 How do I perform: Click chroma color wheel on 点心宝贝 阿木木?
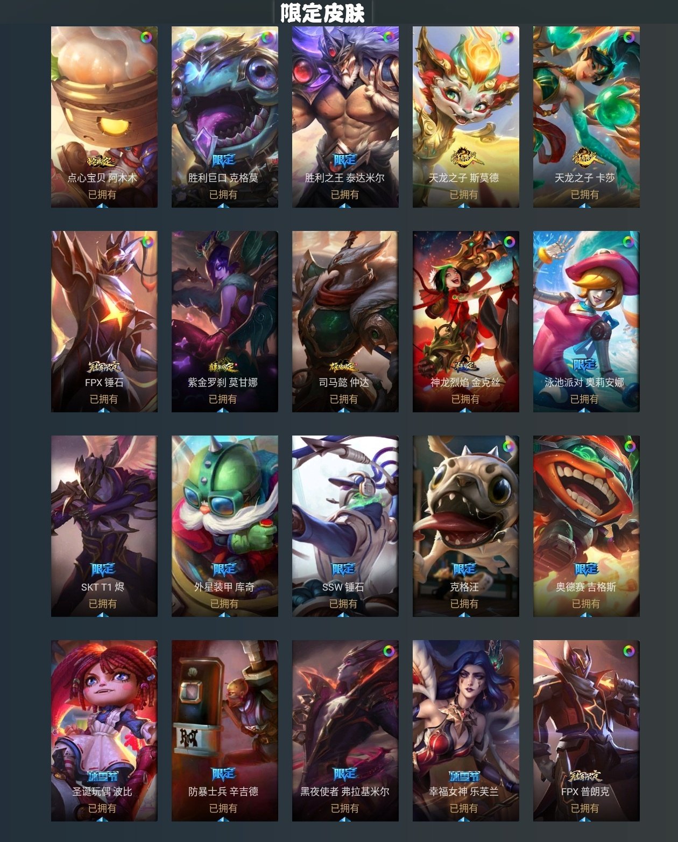click(146, 38)
